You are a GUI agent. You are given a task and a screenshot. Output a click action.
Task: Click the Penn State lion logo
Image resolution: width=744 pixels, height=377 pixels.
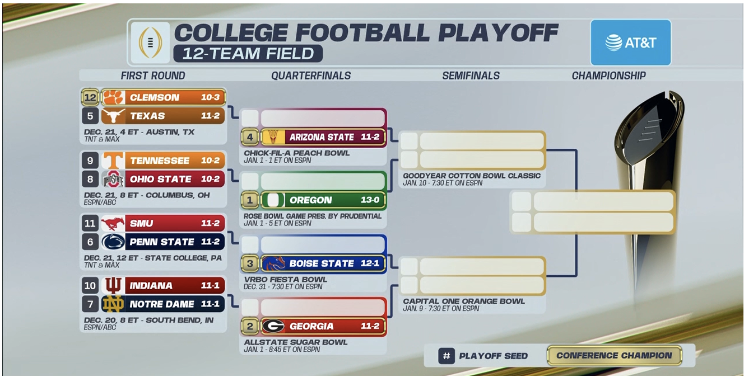coord(113,242)
